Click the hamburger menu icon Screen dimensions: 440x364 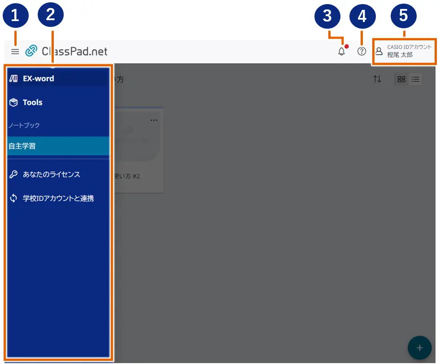pyautogui.click(x=15, y=52)
